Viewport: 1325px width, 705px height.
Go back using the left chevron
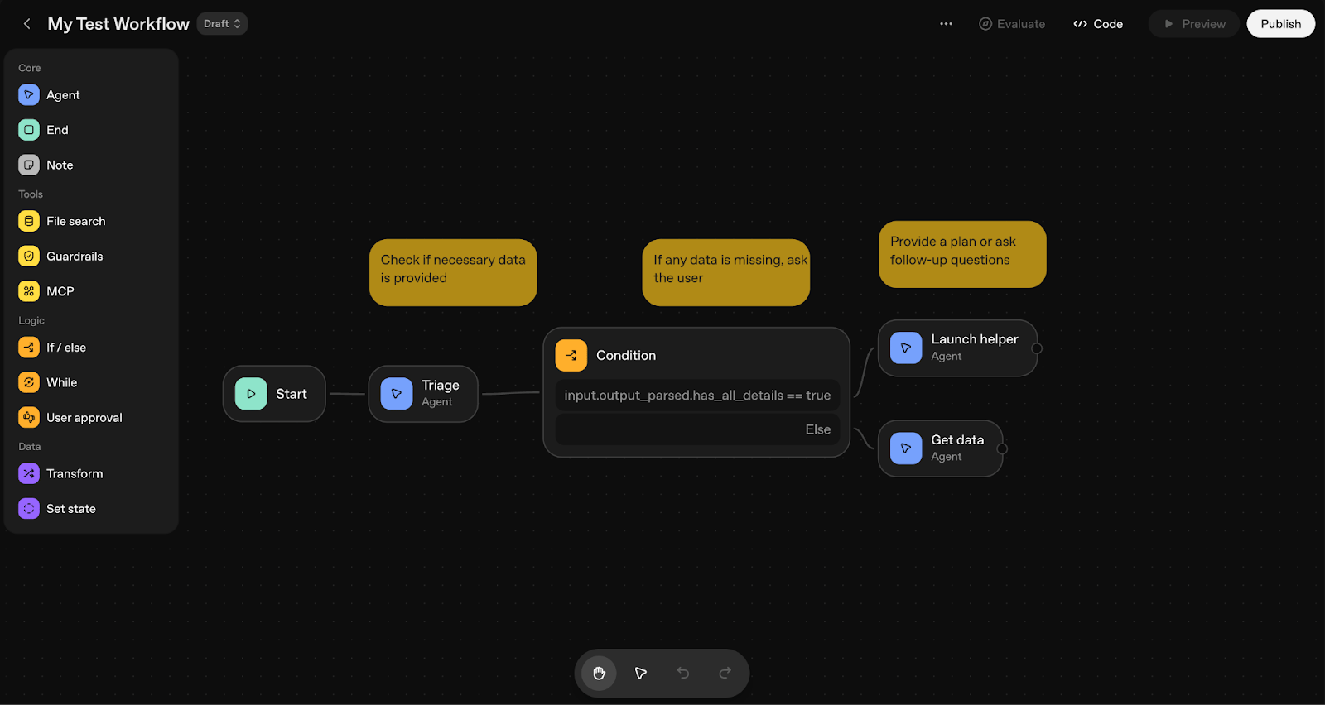pos(27,24)
